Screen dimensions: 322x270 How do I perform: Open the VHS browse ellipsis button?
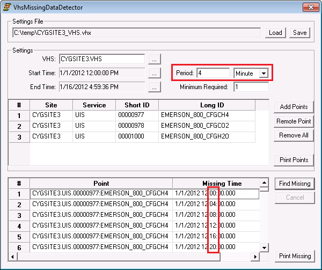[x=155, y=59]
